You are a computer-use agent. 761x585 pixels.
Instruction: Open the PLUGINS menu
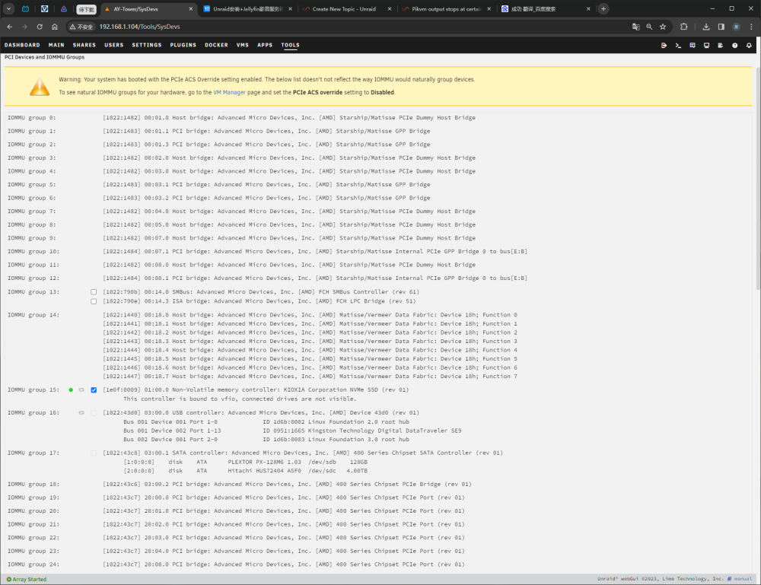(183, 45)
